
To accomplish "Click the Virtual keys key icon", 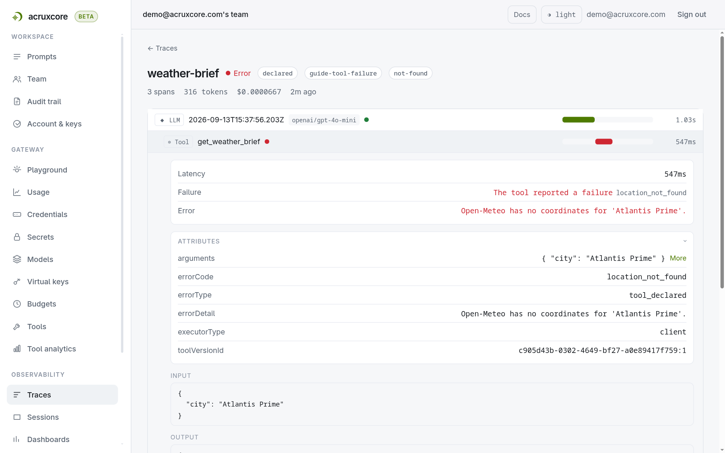I will (x=17, y=282).
